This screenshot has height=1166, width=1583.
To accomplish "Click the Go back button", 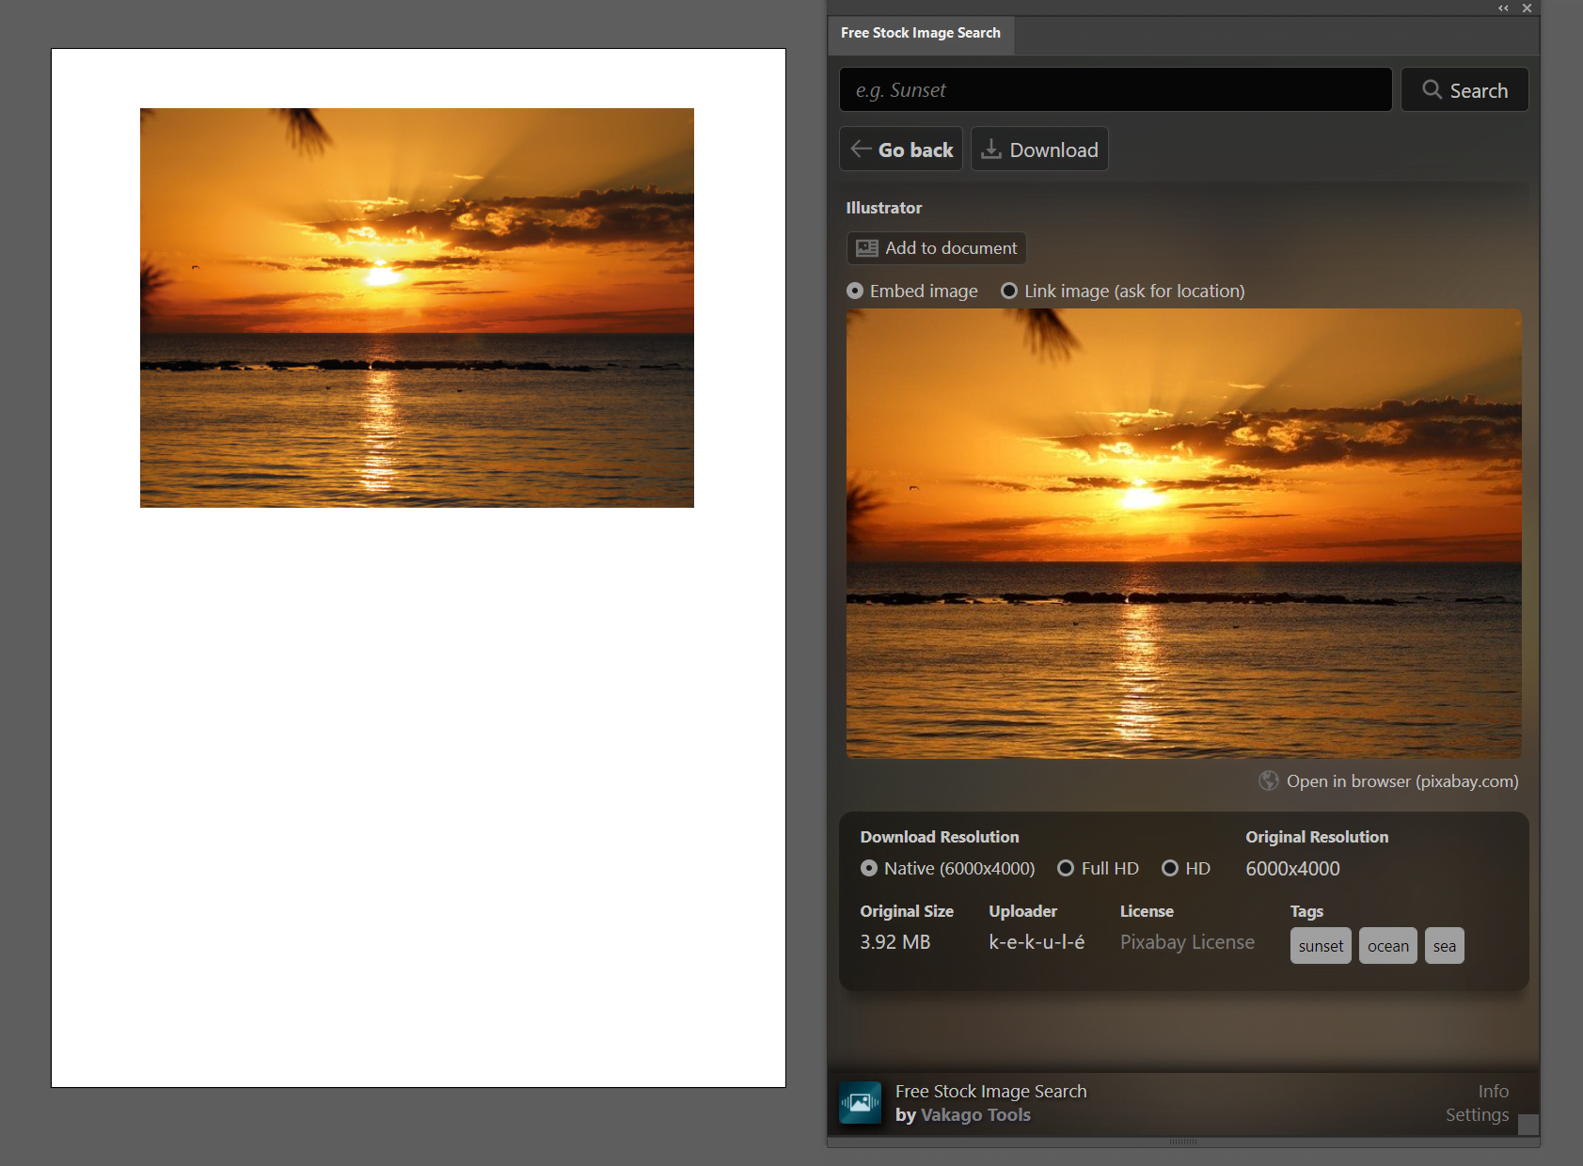I will pyautogui.click(x=900, y=149).
